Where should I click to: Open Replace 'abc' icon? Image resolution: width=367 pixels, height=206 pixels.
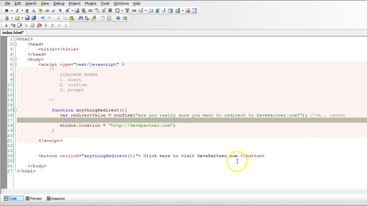coord(87,18)
